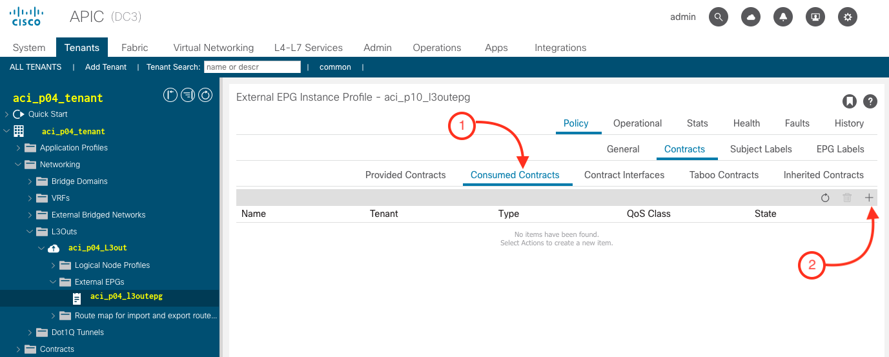The width and height of the screenshot is (889, 357).
Task: Click the bookmark icon on EPG panel
Action: 850,101
